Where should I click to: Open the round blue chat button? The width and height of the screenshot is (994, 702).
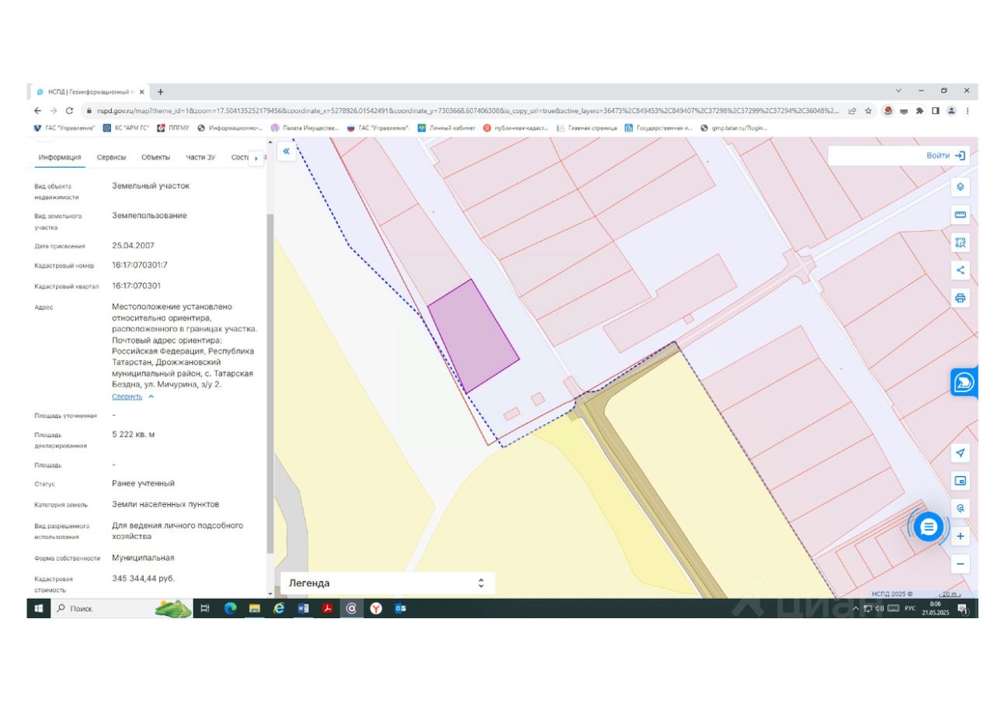928,527
